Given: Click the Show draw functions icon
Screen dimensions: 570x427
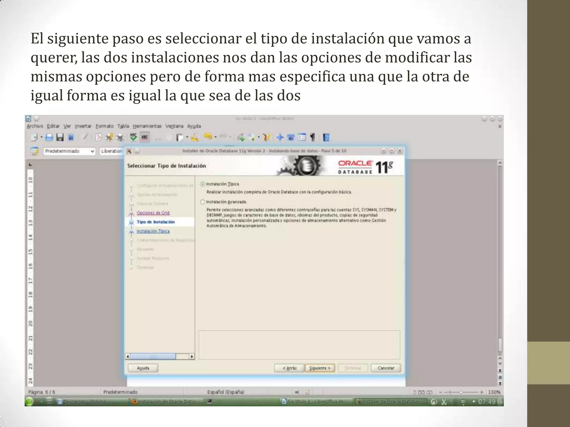Looking at the screenshot, I should (x=267, y=137).
